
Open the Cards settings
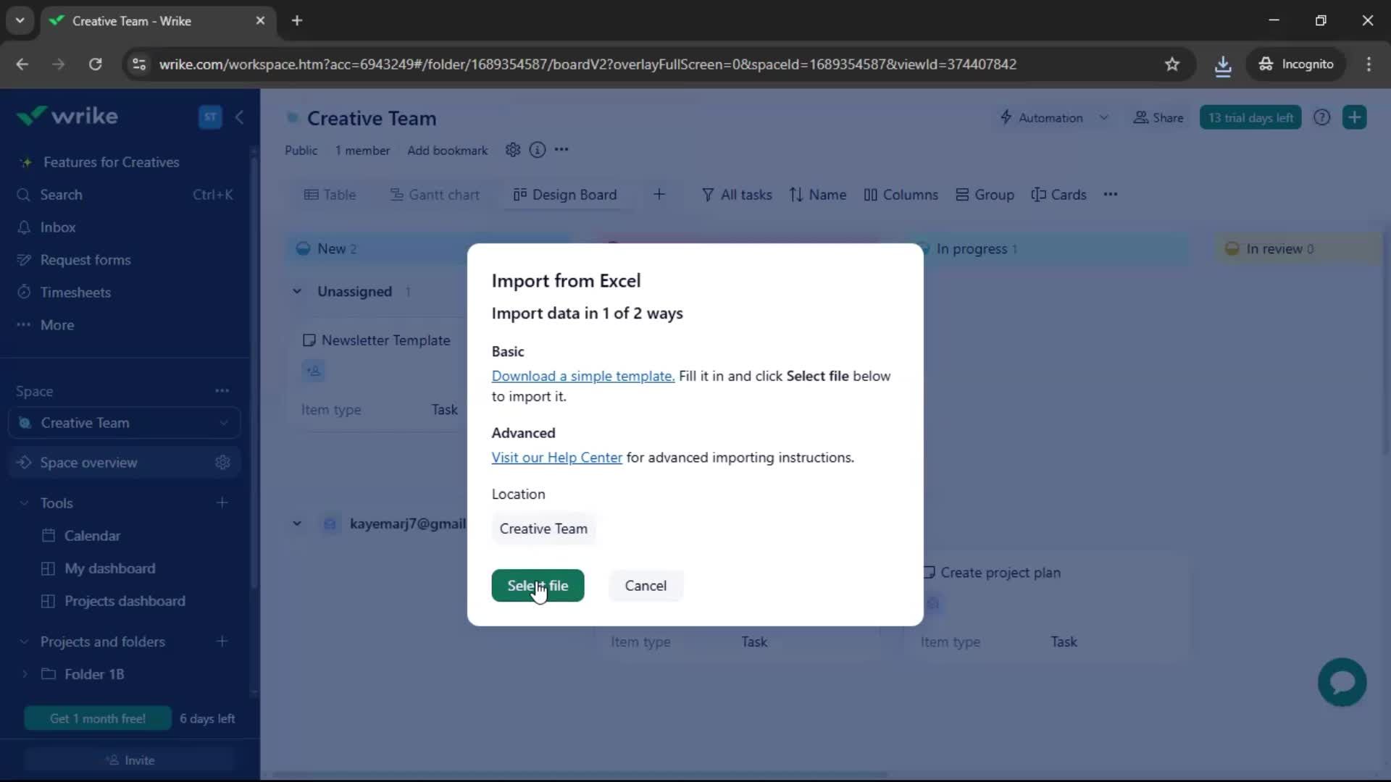tap(1058, 195)
